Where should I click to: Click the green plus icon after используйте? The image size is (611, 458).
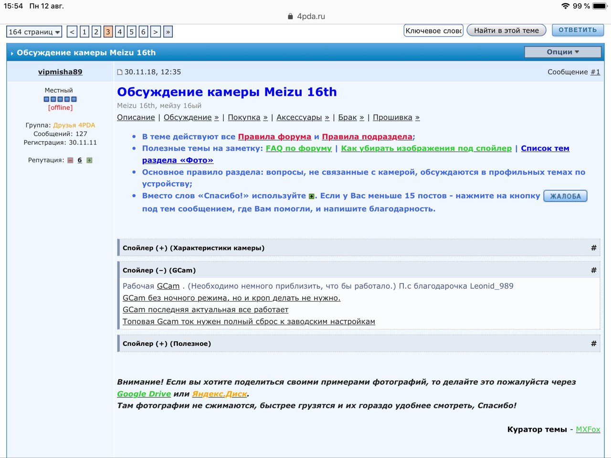click(311, 196)
